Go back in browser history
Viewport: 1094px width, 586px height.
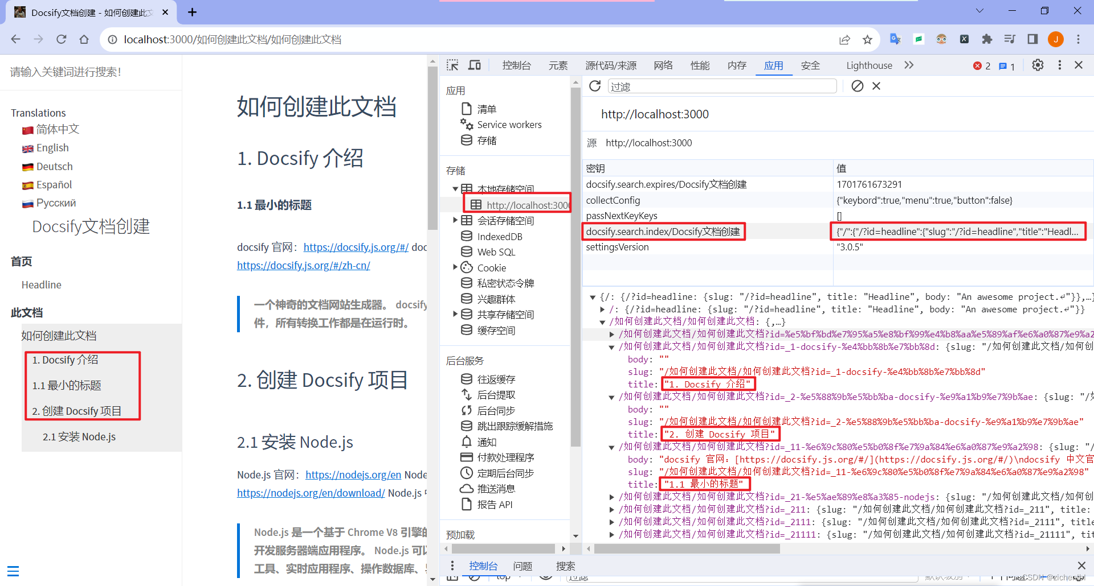tap(16, 39)
